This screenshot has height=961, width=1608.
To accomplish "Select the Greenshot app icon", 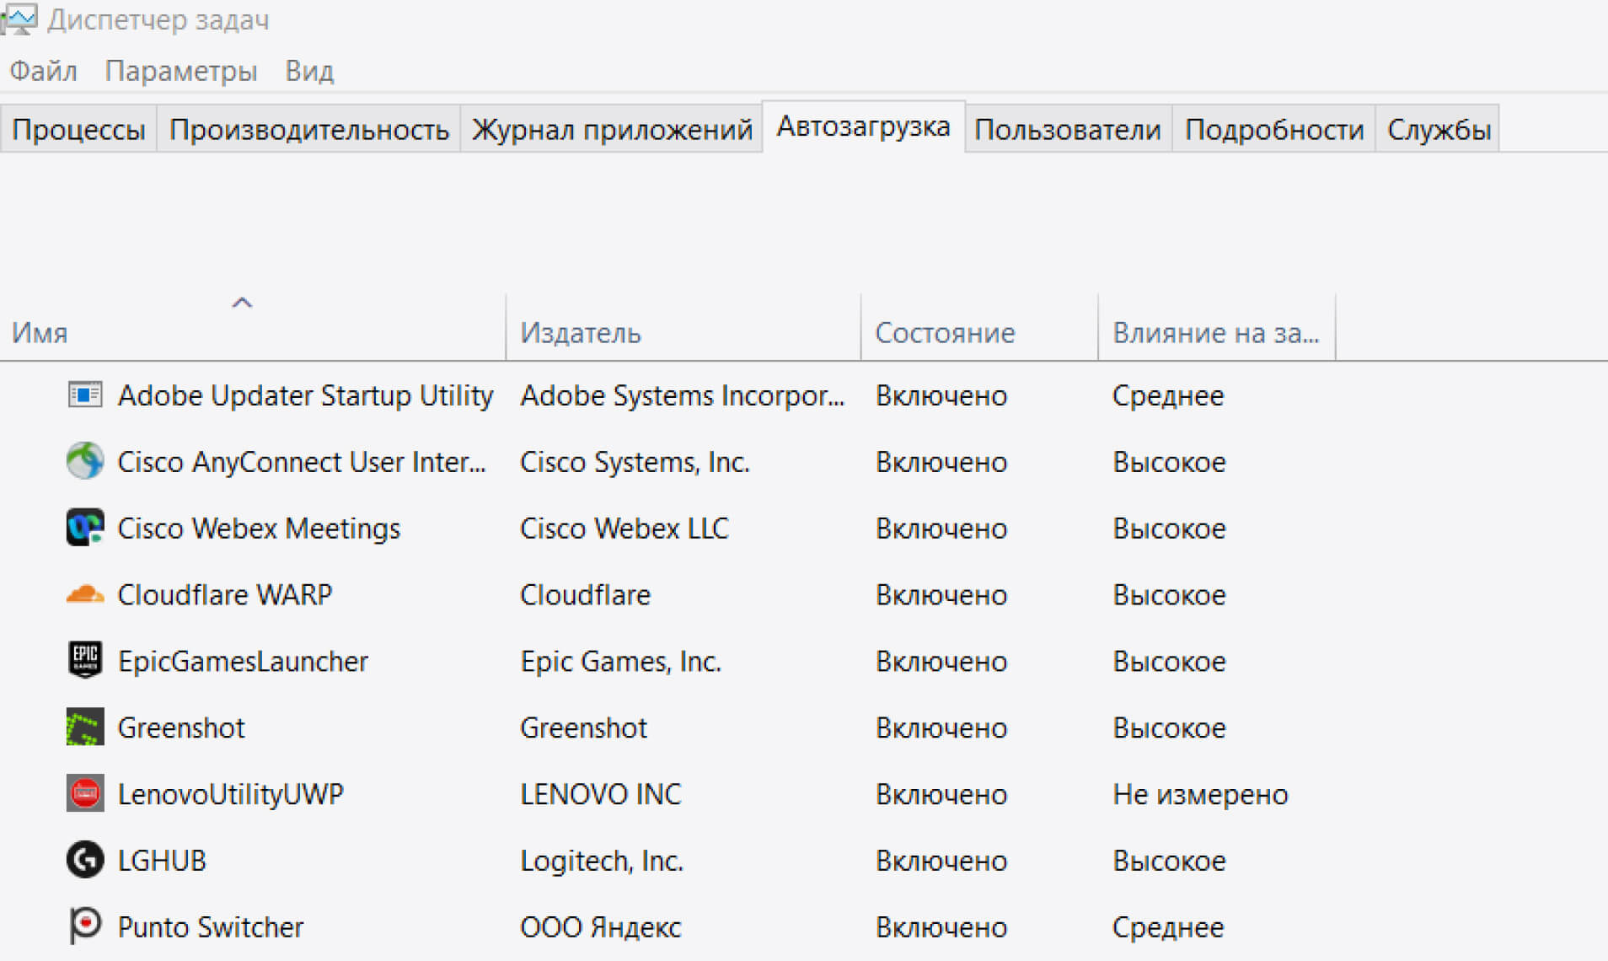I will point(84,727).
